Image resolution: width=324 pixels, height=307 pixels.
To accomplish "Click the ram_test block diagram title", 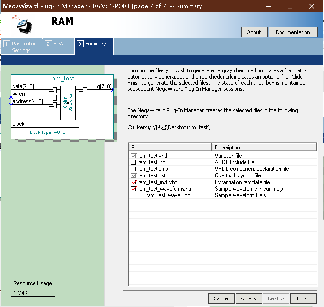I will (x=62, y=79).
